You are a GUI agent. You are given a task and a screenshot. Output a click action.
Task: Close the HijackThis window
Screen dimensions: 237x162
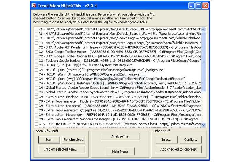(205, 6)
